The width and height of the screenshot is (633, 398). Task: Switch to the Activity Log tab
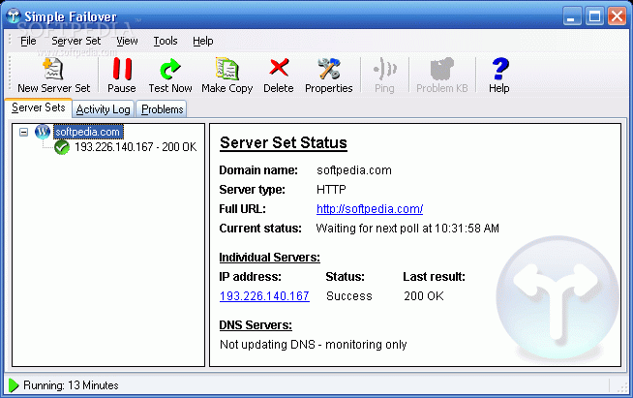104,109
